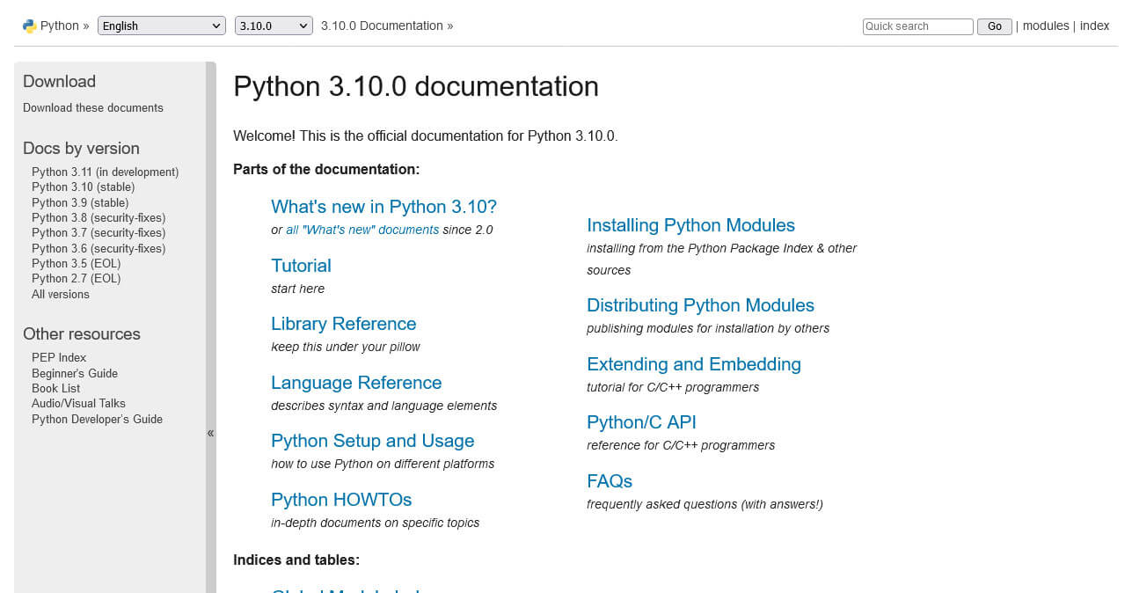The width and height of the screenshot is (1132, 593).
Task: Click the 3.10.0 Documentation breadcrumb link
Action: click(382, 26)
